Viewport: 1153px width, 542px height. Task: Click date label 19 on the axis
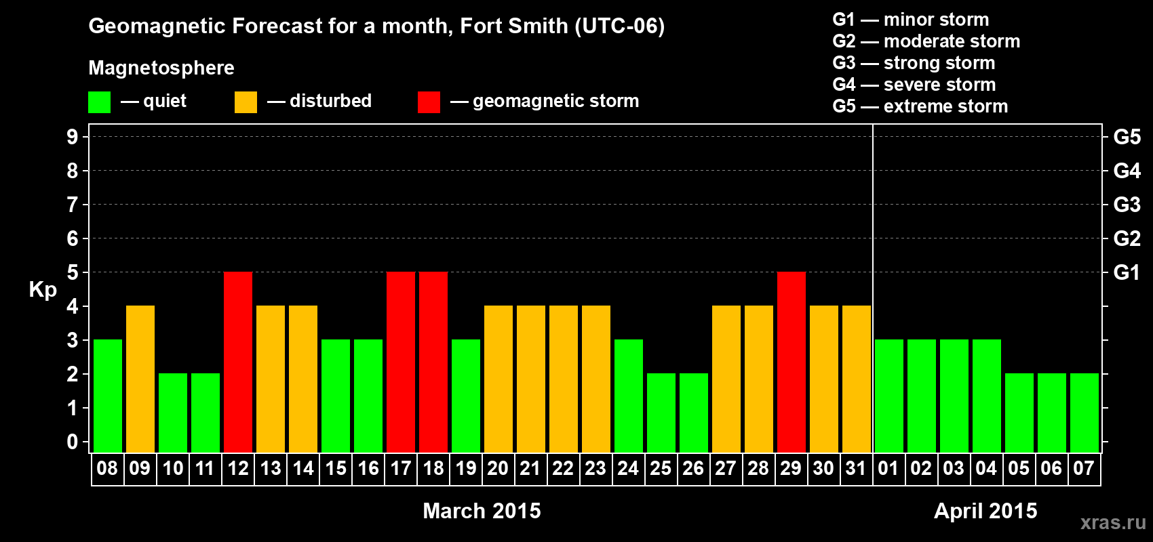coord(465,468)
